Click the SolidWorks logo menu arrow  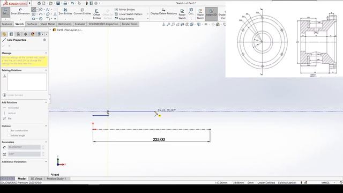click(x=29, y=3)
